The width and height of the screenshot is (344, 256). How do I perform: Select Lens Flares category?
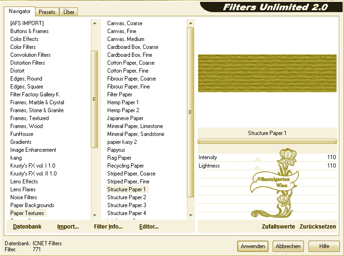(23, 189)
